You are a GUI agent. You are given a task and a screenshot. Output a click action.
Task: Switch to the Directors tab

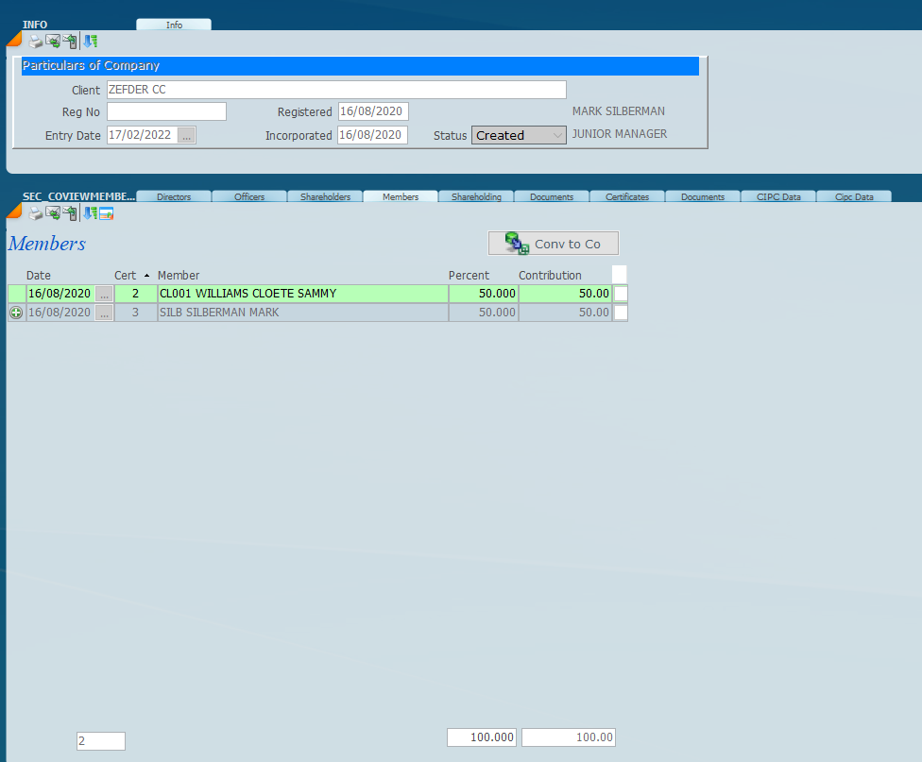[174, 196]
